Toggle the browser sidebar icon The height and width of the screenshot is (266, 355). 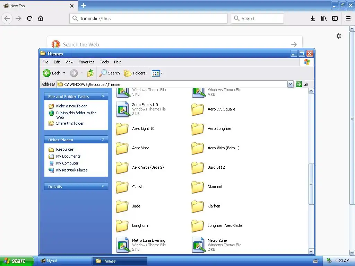pos(335,18)
